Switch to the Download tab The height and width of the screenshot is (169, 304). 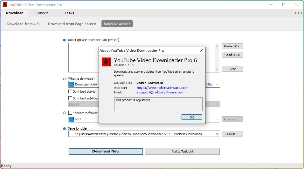pyautogui.click(x=15, y=13)
